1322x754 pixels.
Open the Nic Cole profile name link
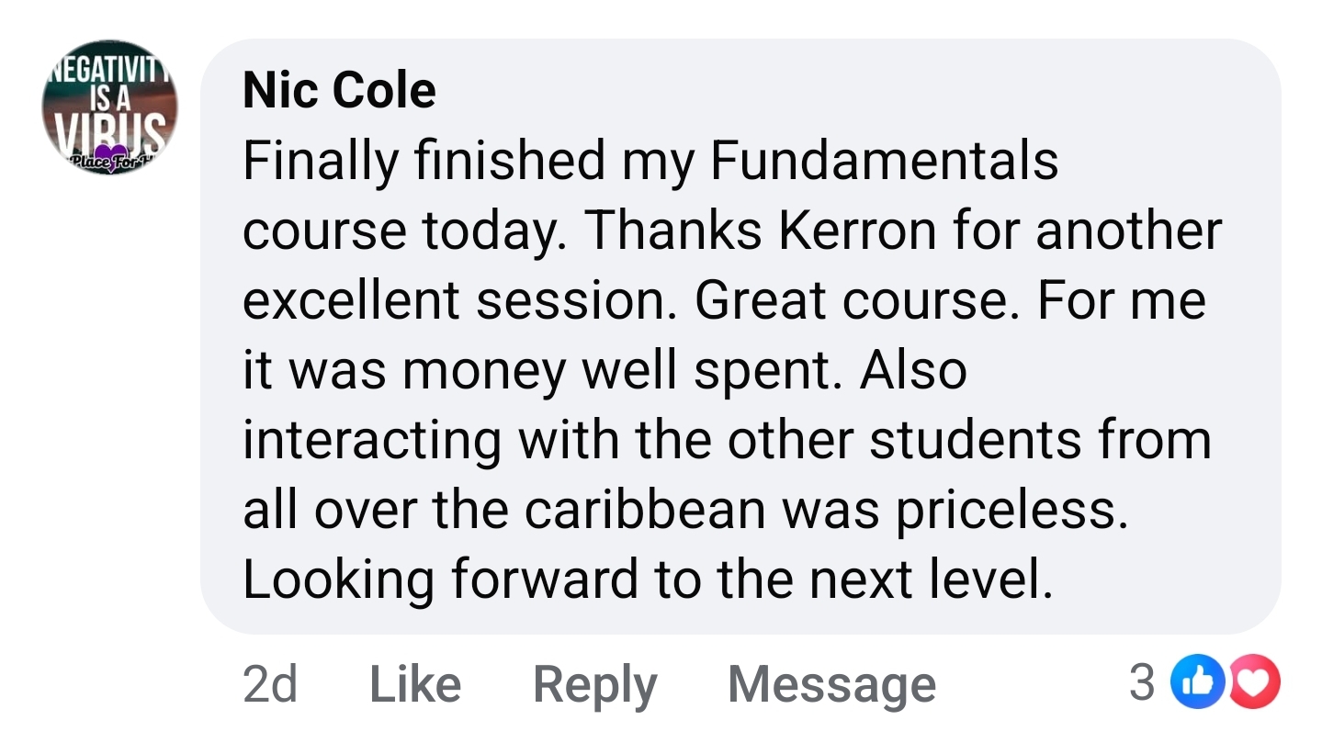pos(339,90)
